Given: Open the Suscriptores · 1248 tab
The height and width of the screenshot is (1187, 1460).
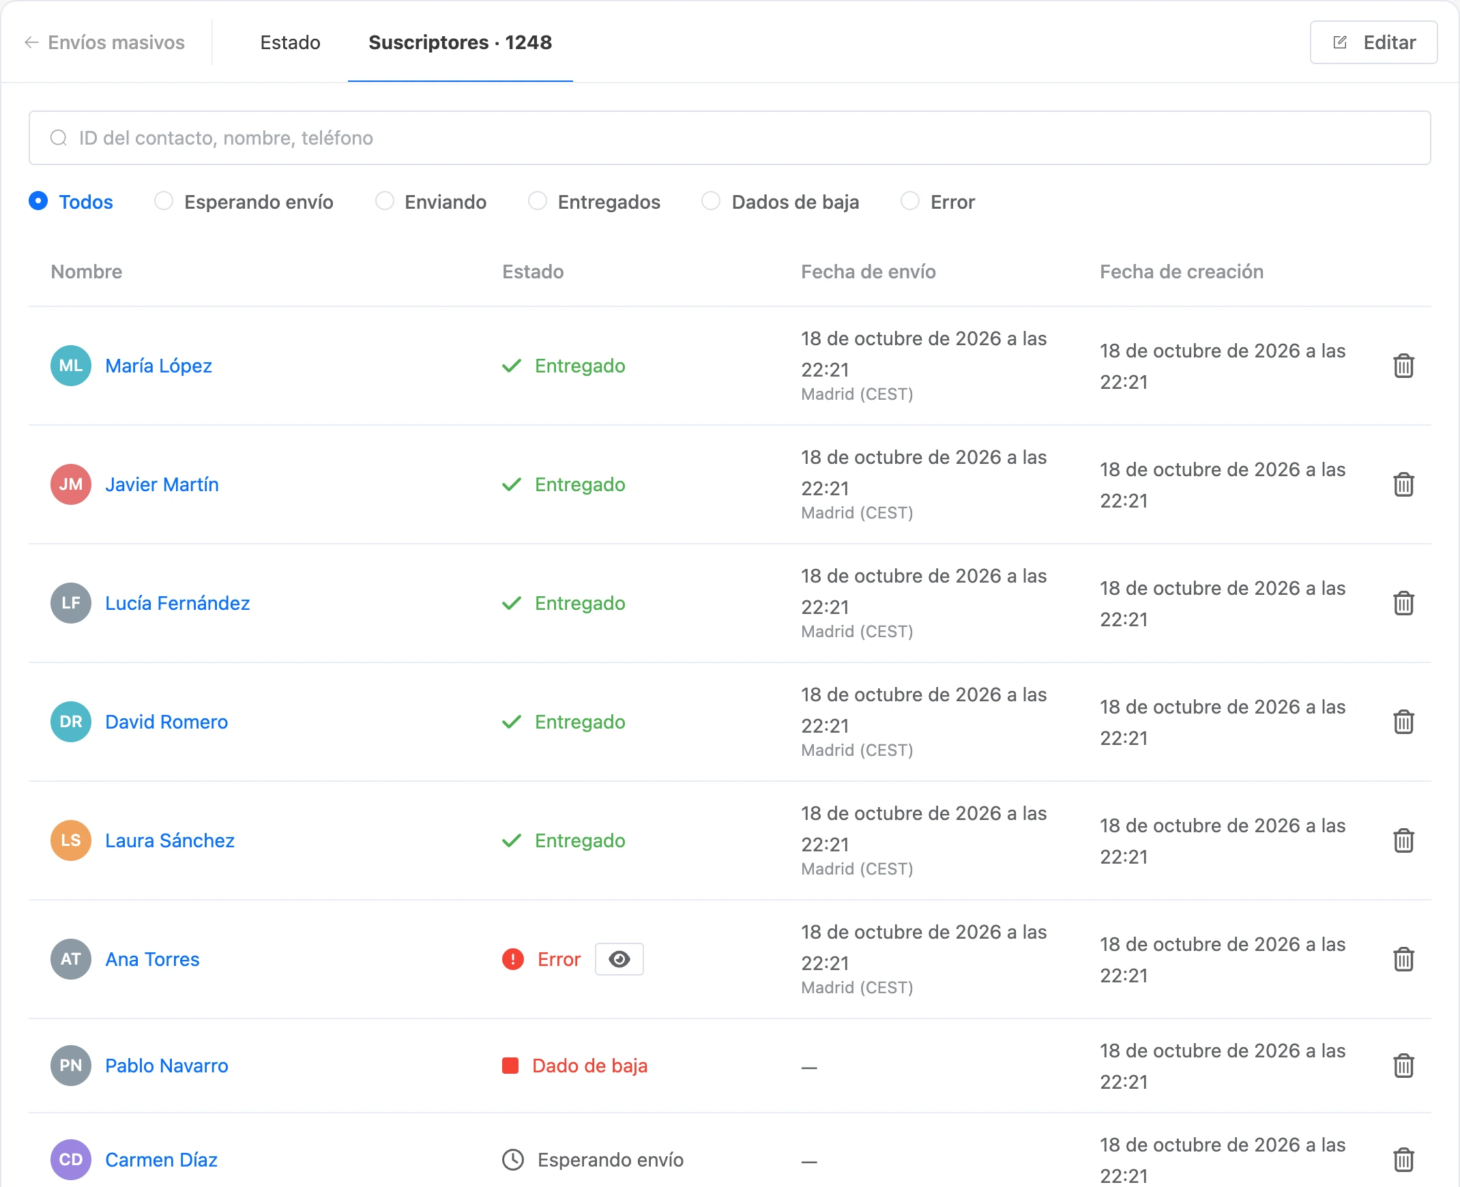Looking at the screenshot, I should (461, 42).
